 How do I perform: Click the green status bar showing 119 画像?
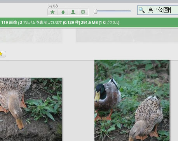pos(89,23)
